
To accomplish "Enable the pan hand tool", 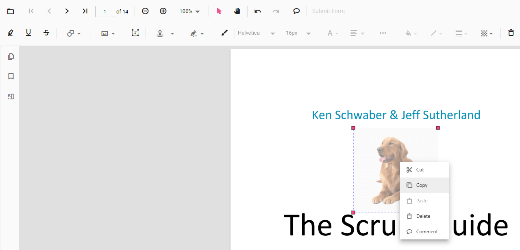I will pos(237,11).
